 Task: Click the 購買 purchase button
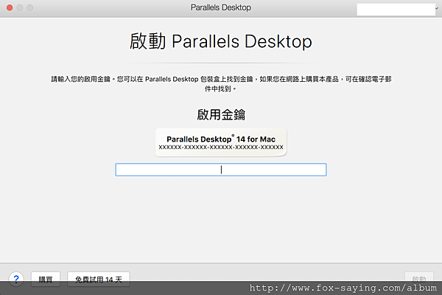tap(46, 280)
